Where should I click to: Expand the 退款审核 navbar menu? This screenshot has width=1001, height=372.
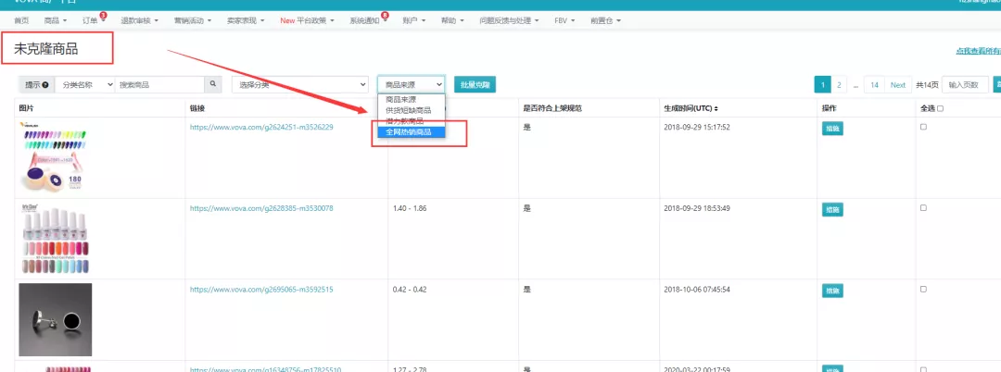click(138, 20)
